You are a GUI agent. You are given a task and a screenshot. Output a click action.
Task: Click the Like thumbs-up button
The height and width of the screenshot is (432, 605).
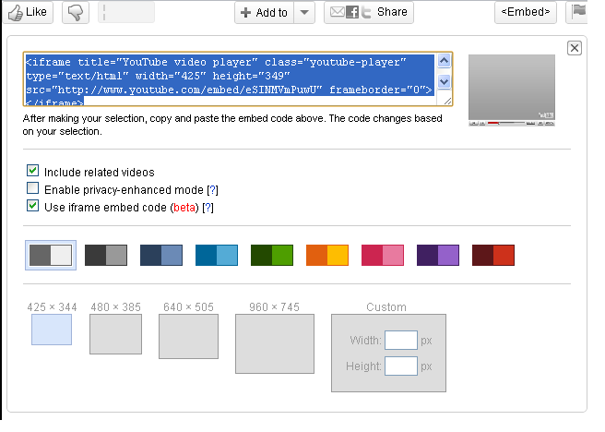click(28, 12)
